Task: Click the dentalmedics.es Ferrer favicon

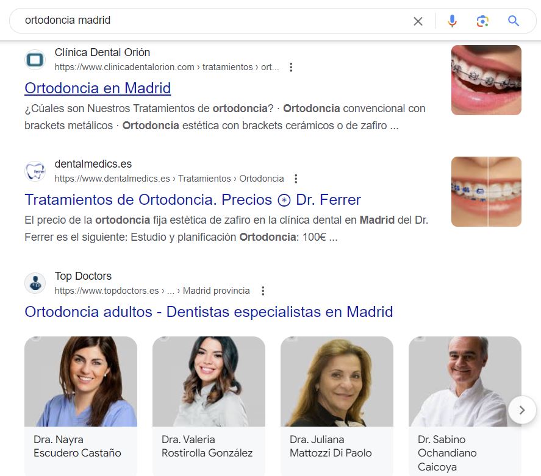Action: tap(35, 171)
